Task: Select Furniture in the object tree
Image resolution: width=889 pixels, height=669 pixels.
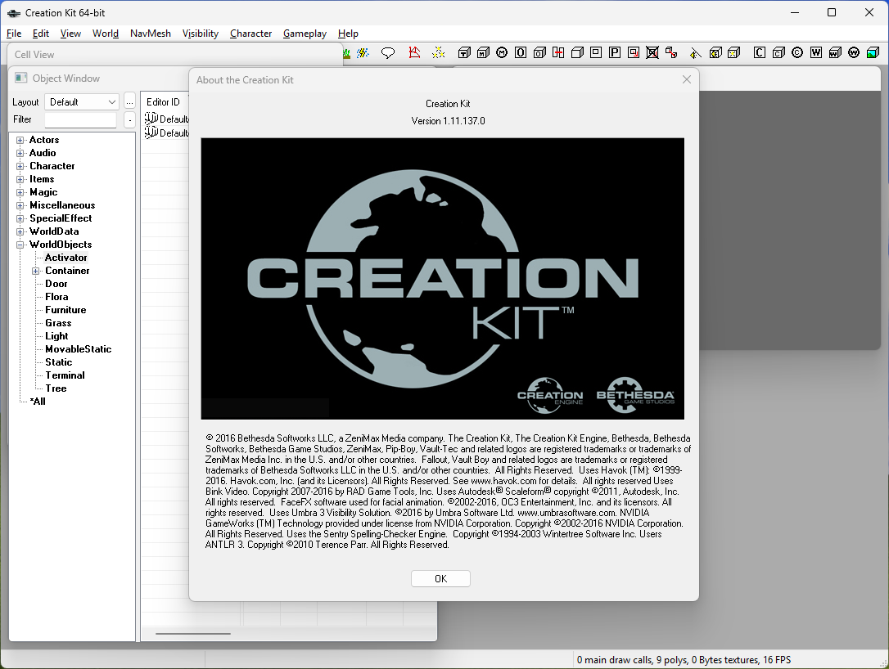Action: (x=65, y=310)
